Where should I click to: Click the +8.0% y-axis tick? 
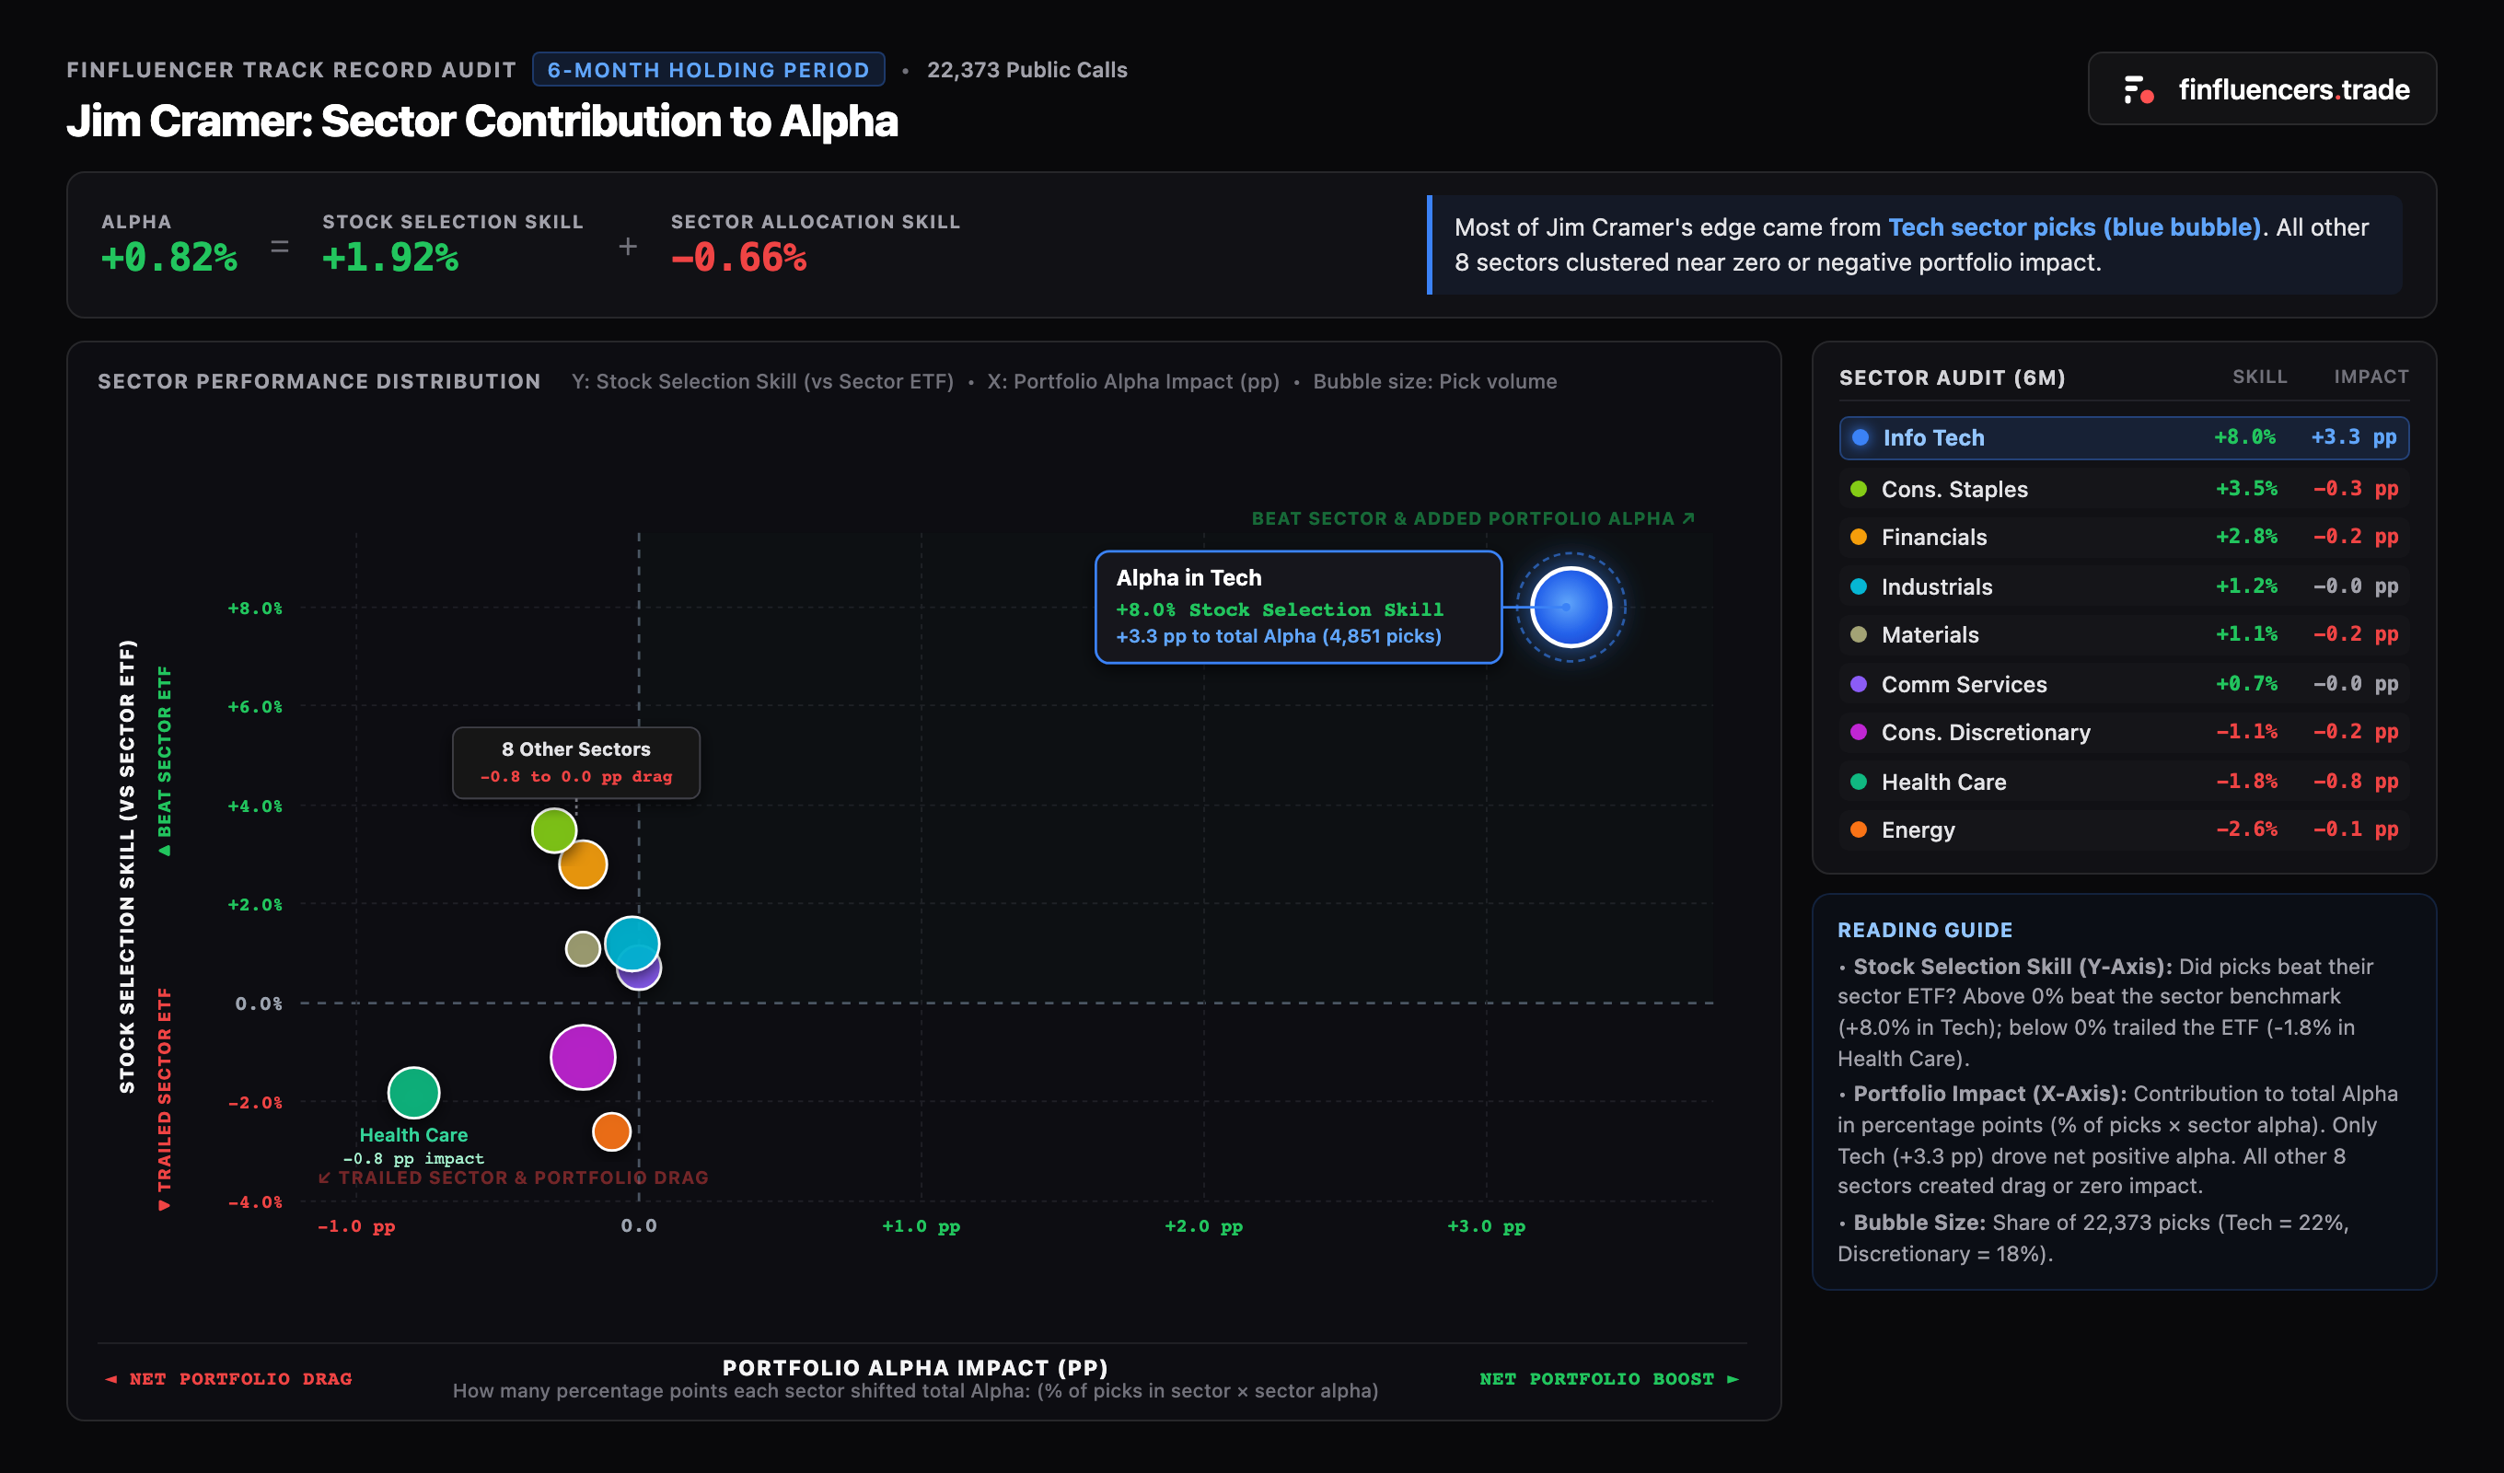254,608
